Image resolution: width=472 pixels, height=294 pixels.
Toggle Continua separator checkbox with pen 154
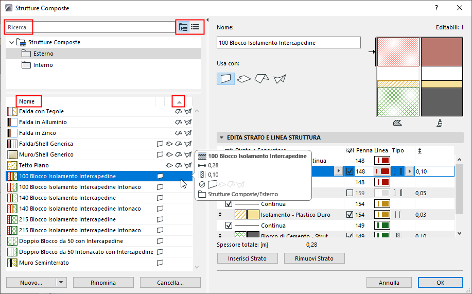coord(229,204)
